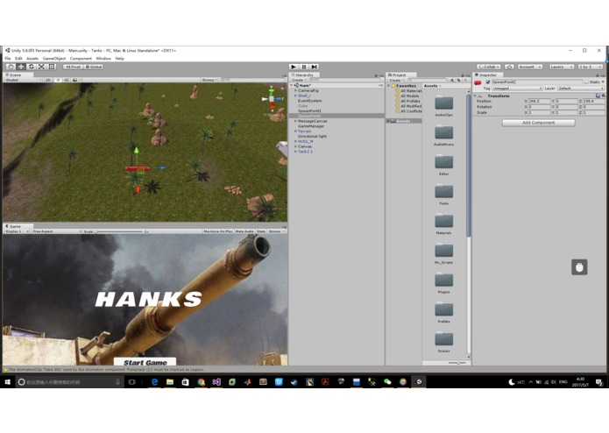Image resolution: width=609 pixels, height=433 pixels.
Task: Click Start Game button in Game view
Action: pos(145,362)
